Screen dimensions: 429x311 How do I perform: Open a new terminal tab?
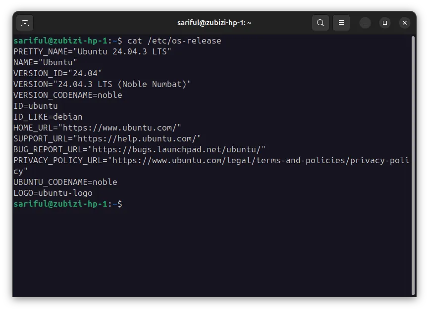(x=25, y=23)
